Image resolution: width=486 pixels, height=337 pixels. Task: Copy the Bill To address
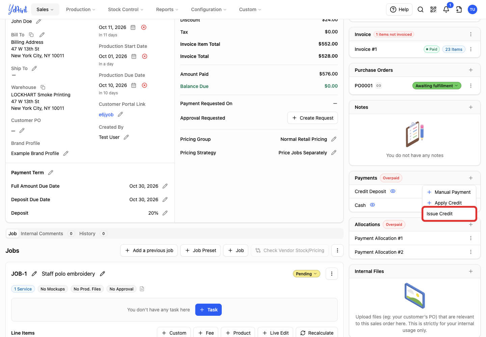tap(31, 35)
